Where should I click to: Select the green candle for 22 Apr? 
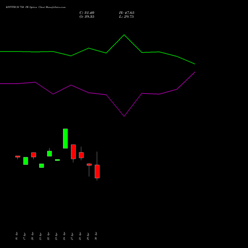click(50, 154)
